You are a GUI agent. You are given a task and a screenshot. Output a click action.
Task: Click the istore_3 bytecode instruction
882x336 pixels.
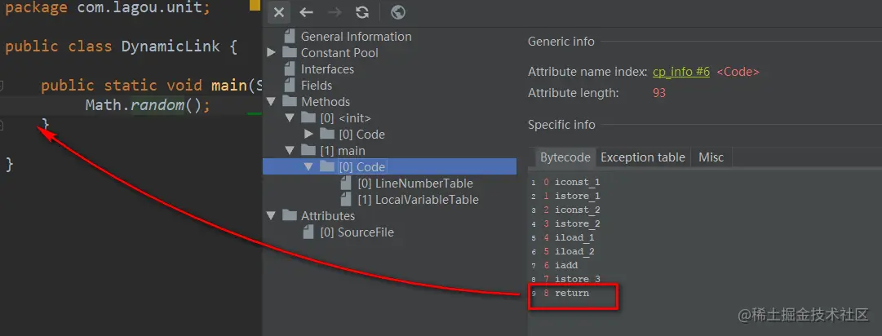(x=577, y=279)
